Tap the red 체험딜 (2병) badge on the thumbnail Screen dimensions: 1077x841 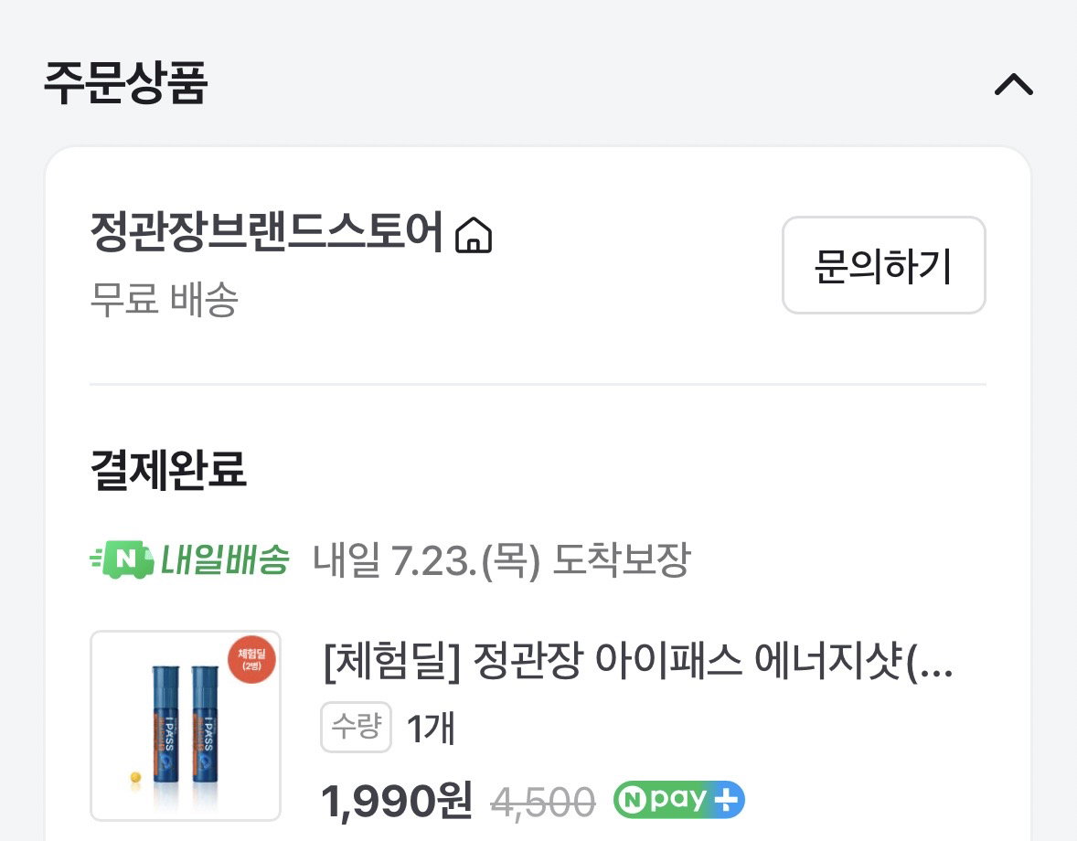pos(252,660)
